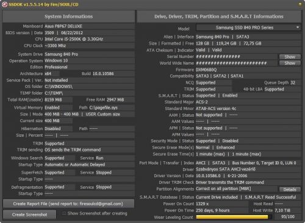Click Correct on all partition [MBR] text
Image resolution: width=305 pixels, height=223 pixels.
tap(223, 189)
